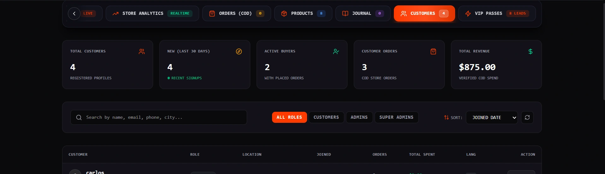Click the Role column header
This screenshot has height=174, width=605.
pos(195,154)
